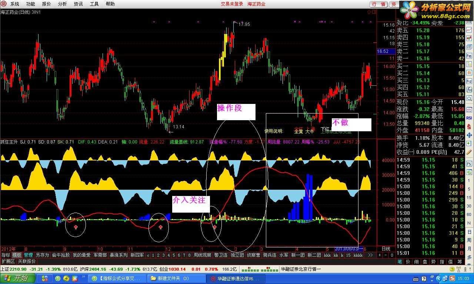The image size is (474, 284).
Task: Select the 60-minute period button
Action: pyautogui.click(x=469, y=214)
